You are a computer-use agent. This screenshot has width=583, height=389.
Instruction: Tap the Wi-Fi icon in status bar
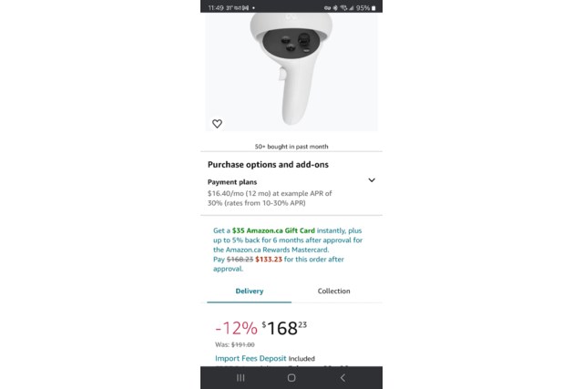click(x=343, y=8)
